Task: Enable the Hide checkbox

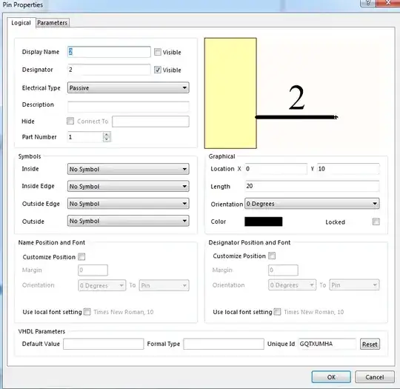Action: [x=70, y=121]
